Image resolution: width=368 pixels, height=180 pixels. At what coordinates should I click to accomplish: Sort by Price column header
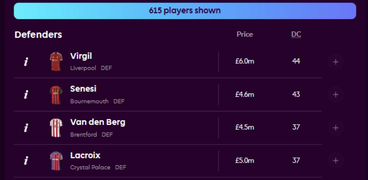pos(245,34)
